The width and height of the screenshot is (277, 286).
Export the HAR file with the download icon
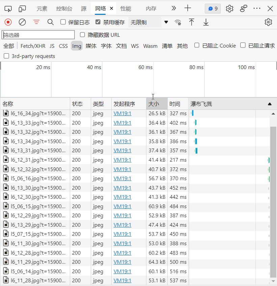[206, 22]
